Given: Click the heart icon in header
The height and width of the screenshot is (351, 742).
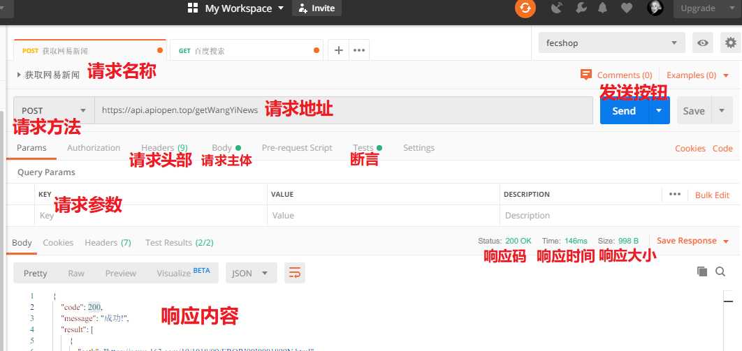Looking at the screenshot, I should point(627,8).
